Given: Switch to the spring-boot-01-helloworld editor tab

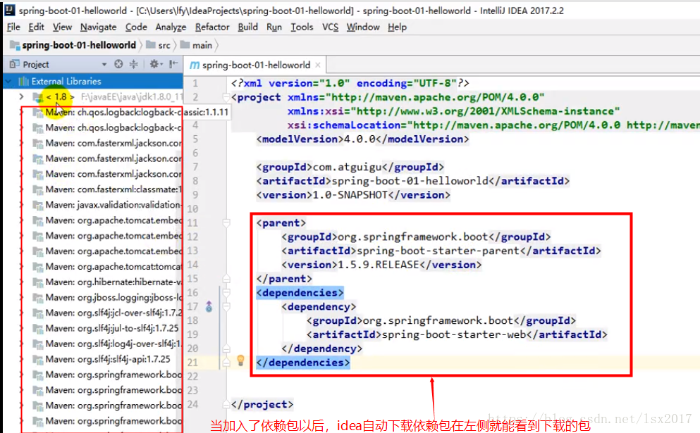Looking at the screenshot, I should (256, 65).
